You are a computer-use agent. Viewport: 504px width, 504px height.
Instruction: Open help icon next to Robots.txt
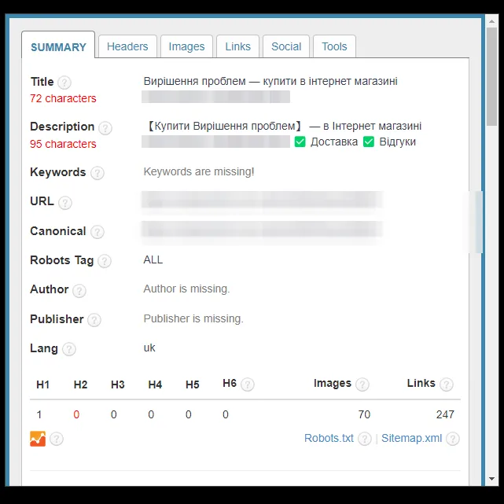coord(365,439)
